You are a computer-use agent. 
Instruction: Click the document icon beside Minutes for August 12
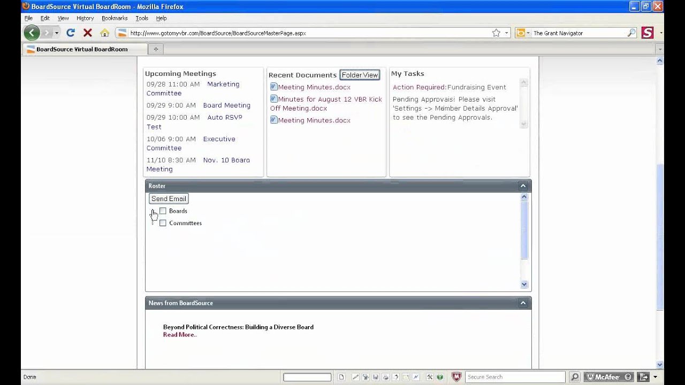[273, 99]
